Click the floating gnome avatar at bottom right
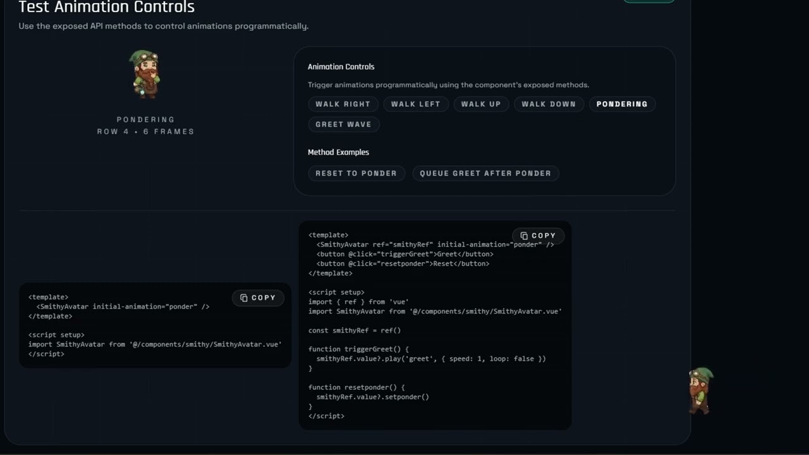This screenshot has width=809, height=455. coord(701,391)
